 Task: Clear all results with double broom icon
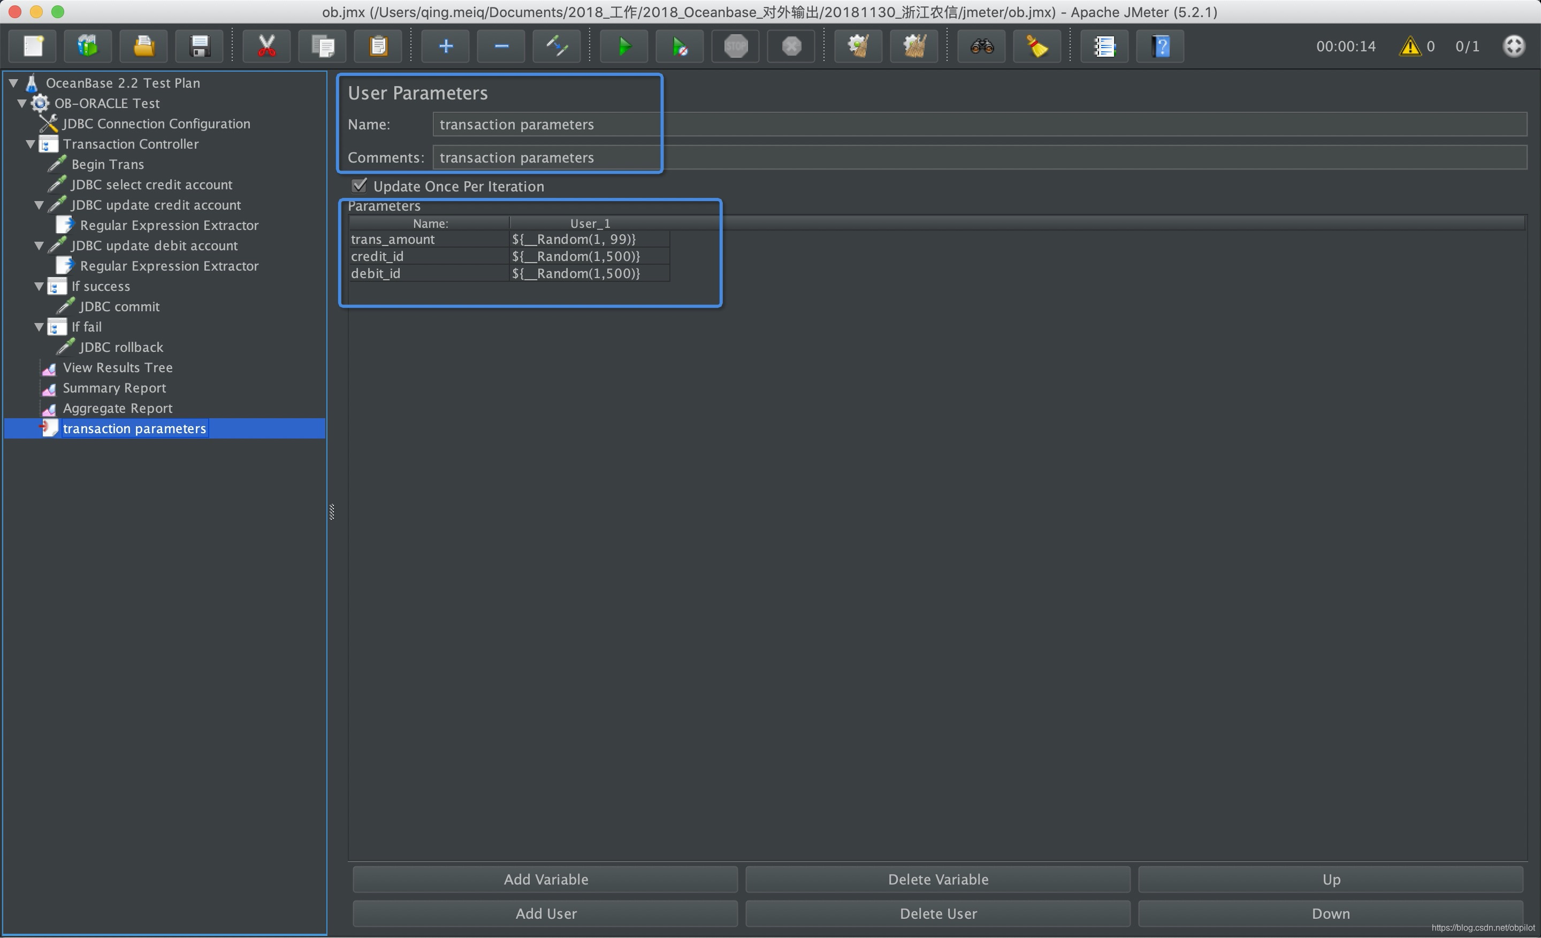[914, 46]
